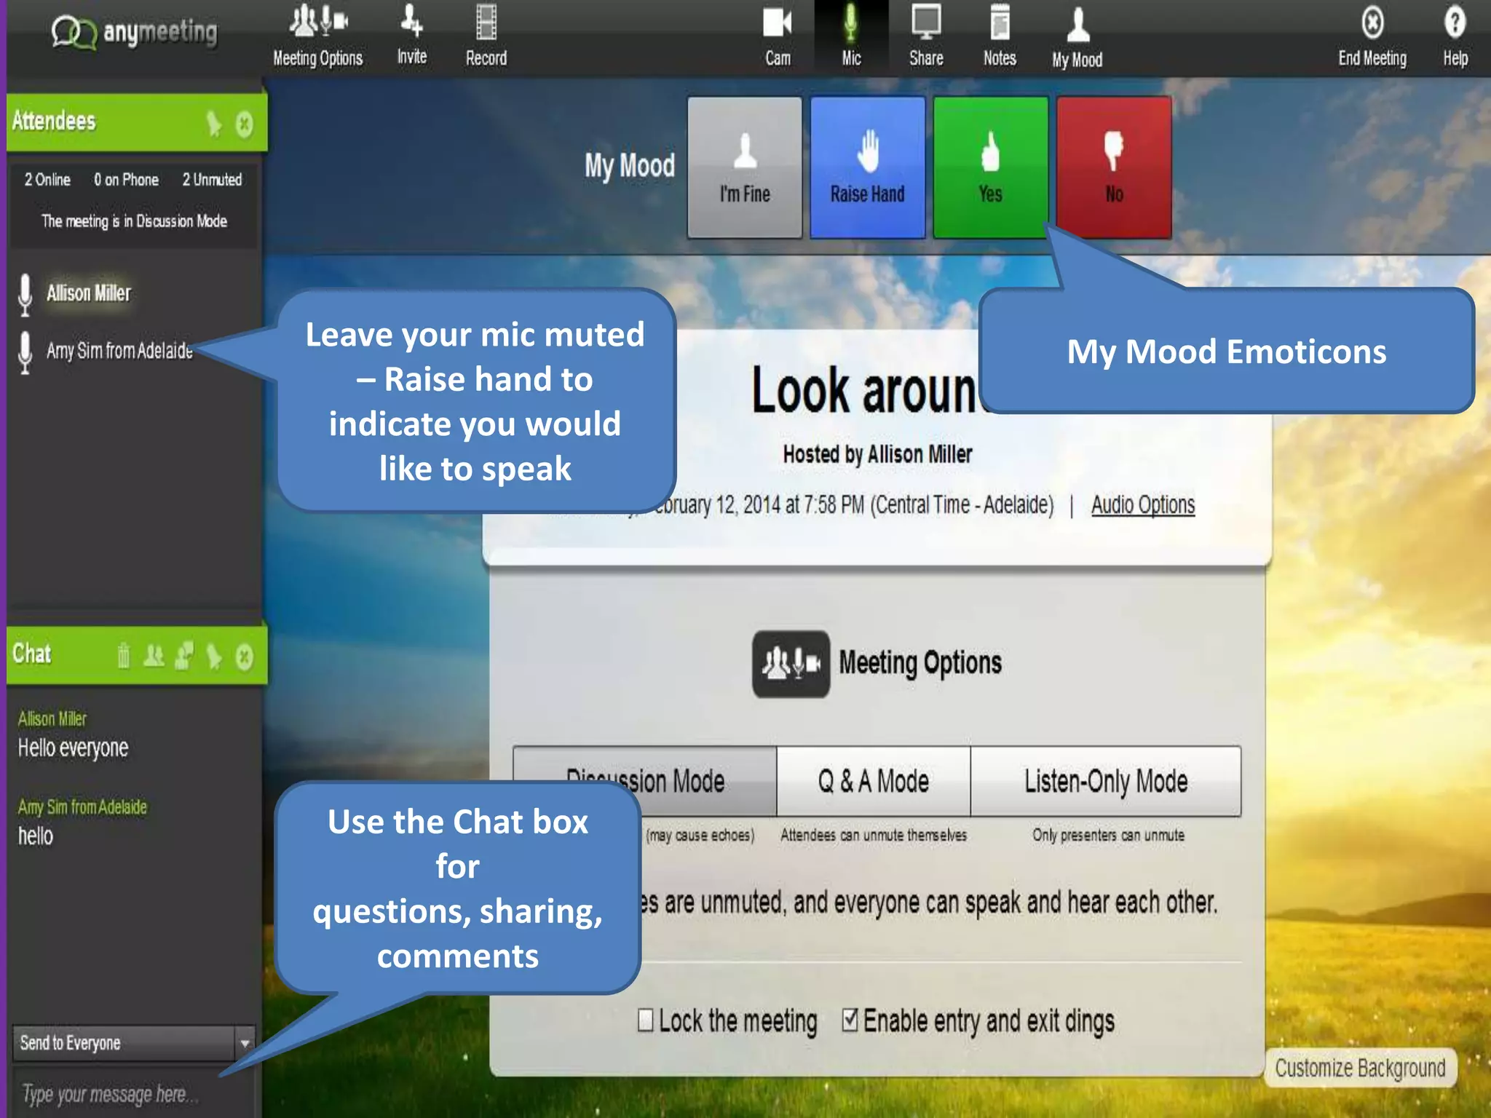Check the Lock the meeting box
Screen dimensions: 1491x1118
pyautogui.click(x=645, y=1020)
